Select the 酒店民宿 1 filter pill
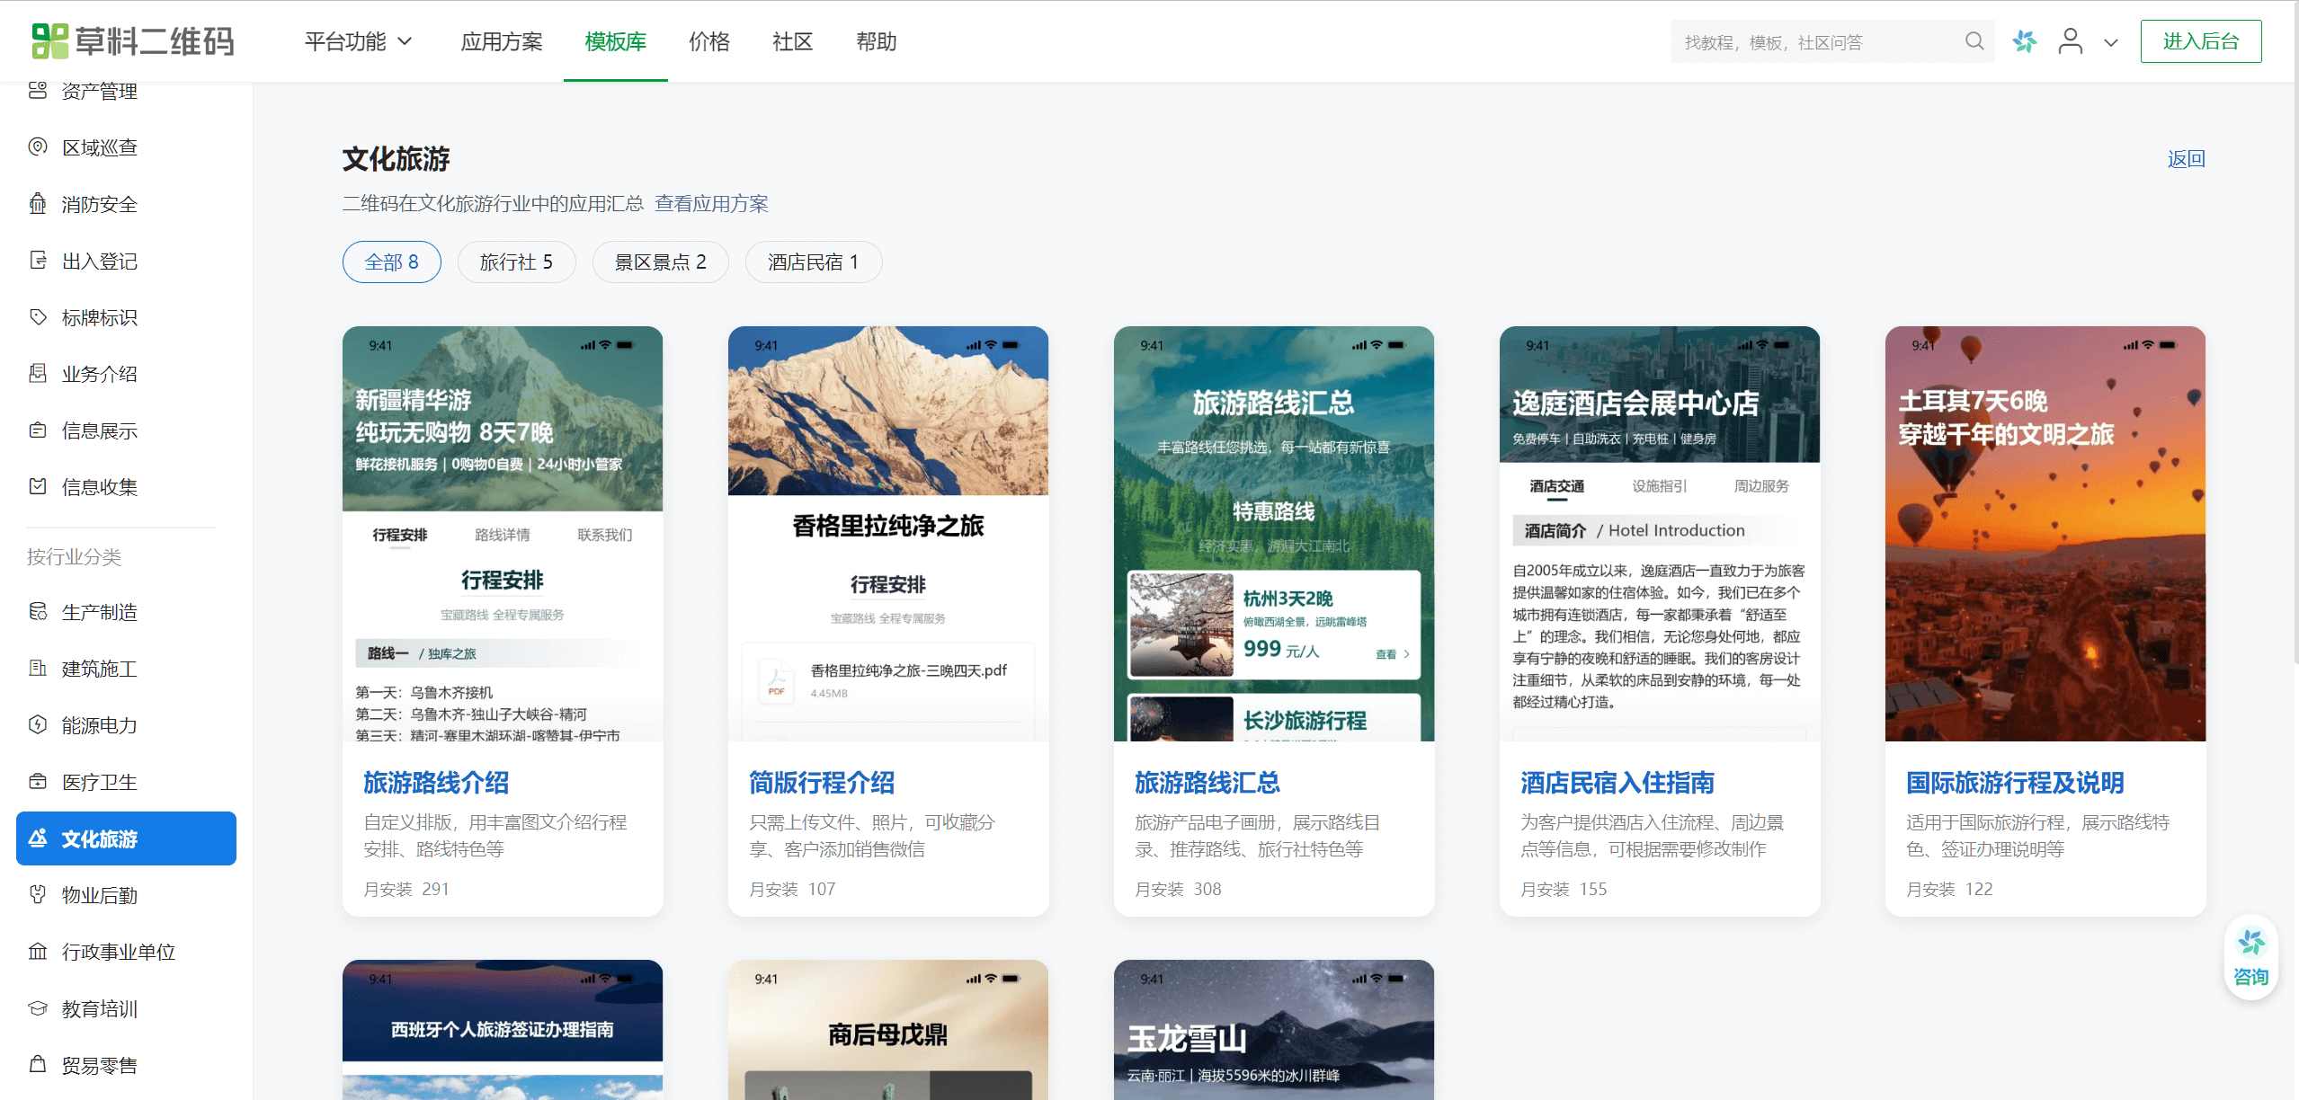The height and width of the screenshot is (1100, 2299). pos(813,262)
